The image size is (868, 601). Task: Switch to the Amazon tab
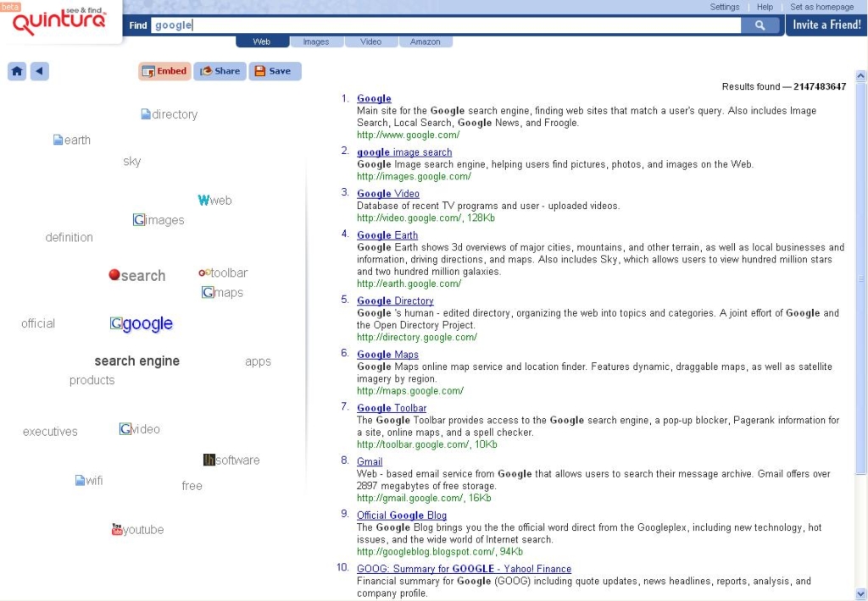(426, 41)
